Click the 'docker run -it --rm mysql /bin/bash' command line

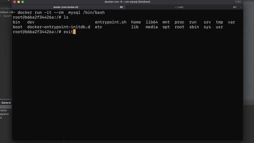coord(61,12)
